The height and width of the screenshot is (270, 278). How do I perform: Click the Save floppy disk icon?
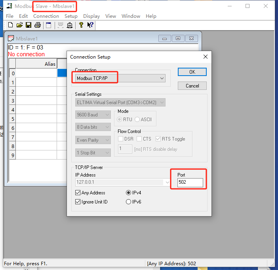[x=29, y=25]
